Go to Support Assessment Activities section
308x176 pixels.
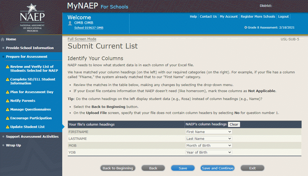point(32,137)
